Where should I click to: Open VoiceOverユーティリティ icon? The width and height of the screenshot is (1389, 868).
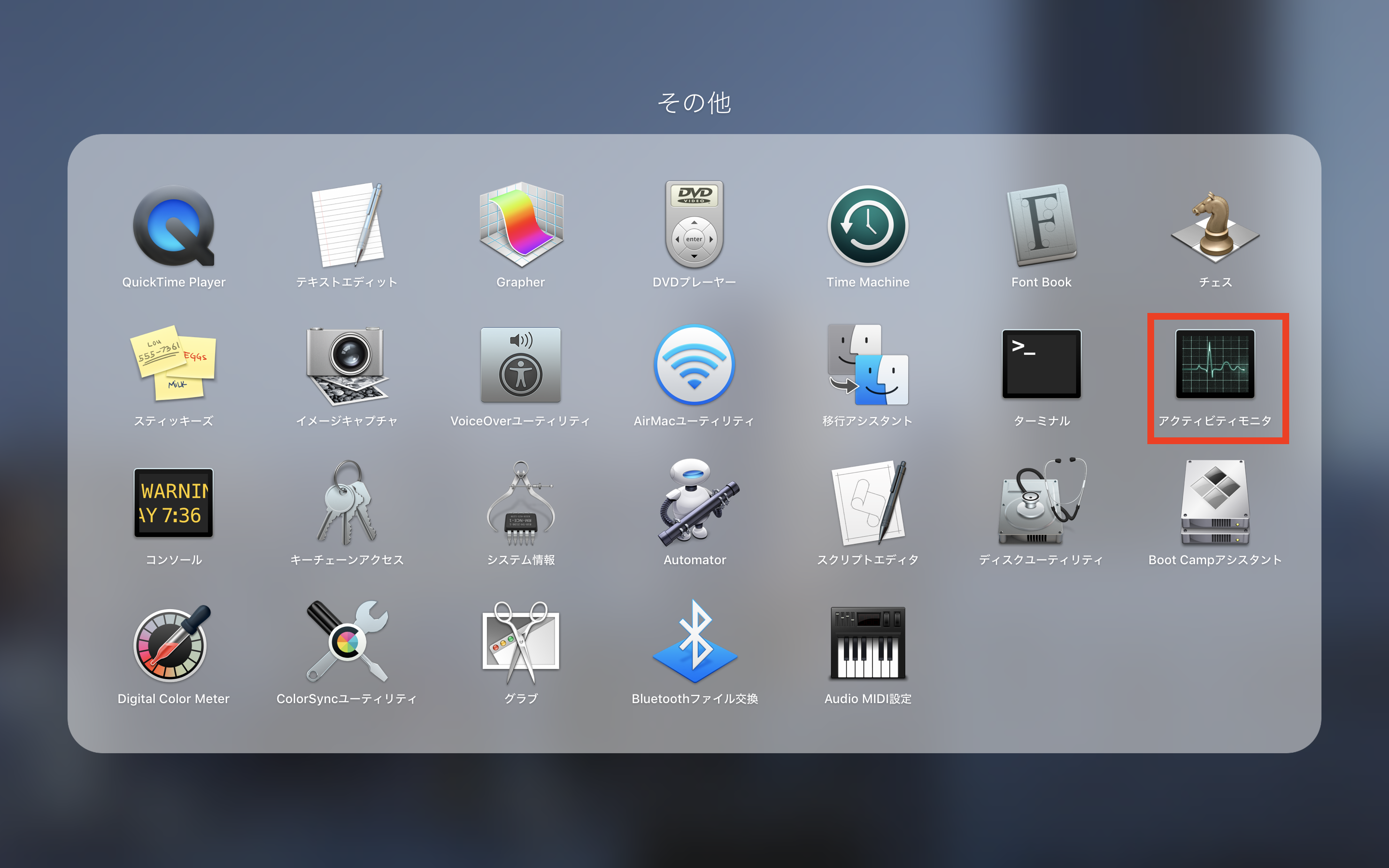pyautogui.click(x=520, y=365)
